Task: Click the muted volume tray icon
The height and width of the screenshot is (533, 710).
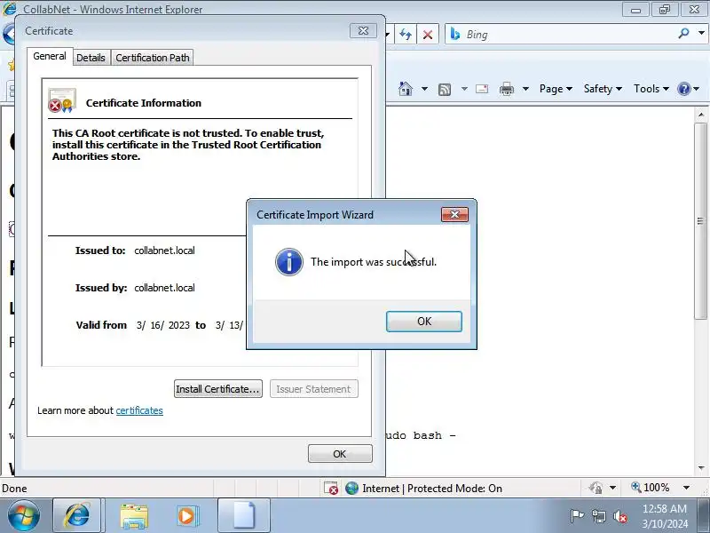Action: (619, 516)
